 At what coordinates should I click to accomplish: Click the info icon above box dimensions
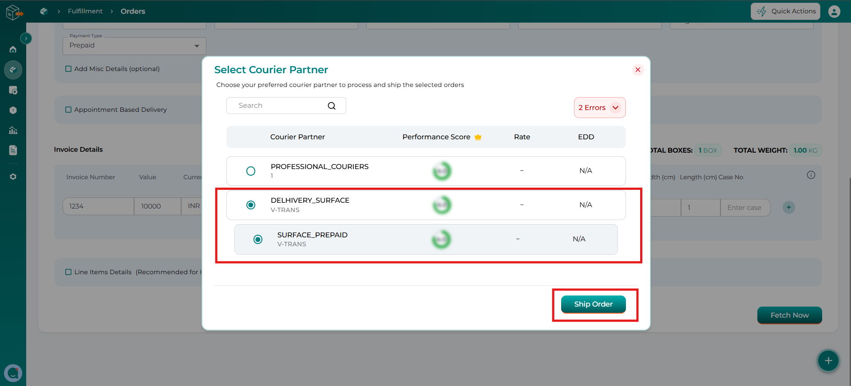click(x=811, y=175)
